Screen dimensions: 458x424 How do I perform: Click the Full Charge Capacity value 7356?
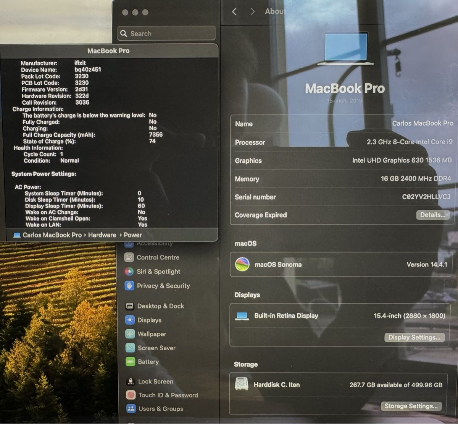click(x=156, y=134)
